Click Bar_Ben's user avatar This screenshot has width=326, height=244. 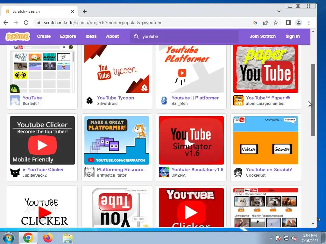tap(164, 100)
